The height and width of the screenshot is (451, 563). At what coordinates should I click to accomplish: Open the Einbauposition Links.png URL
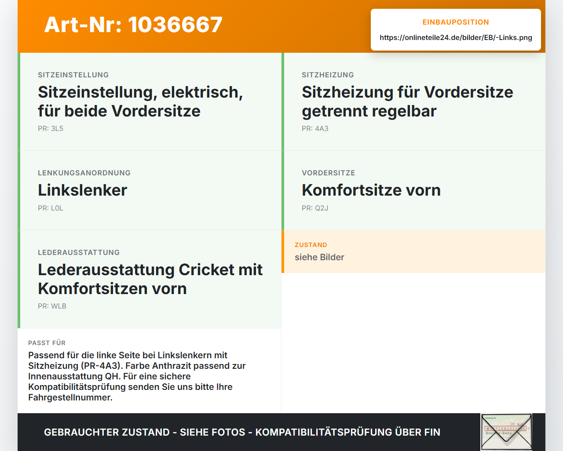point(456,37)
